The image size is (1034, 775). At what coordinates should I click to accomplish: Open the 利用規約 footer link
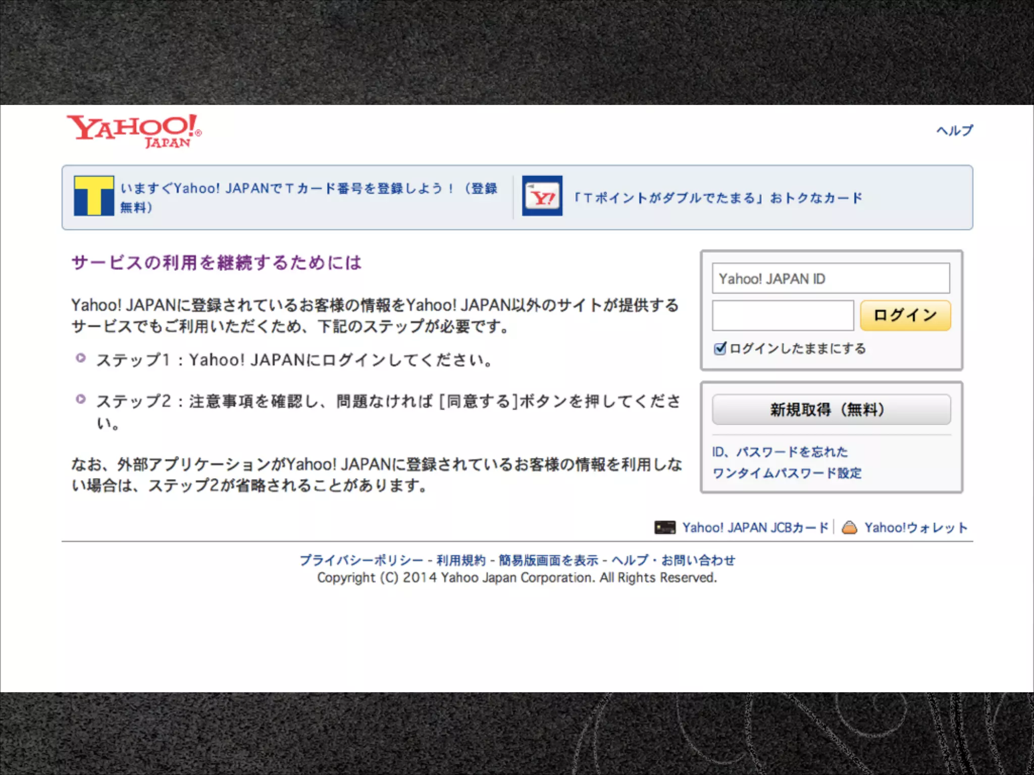point(461,560)
